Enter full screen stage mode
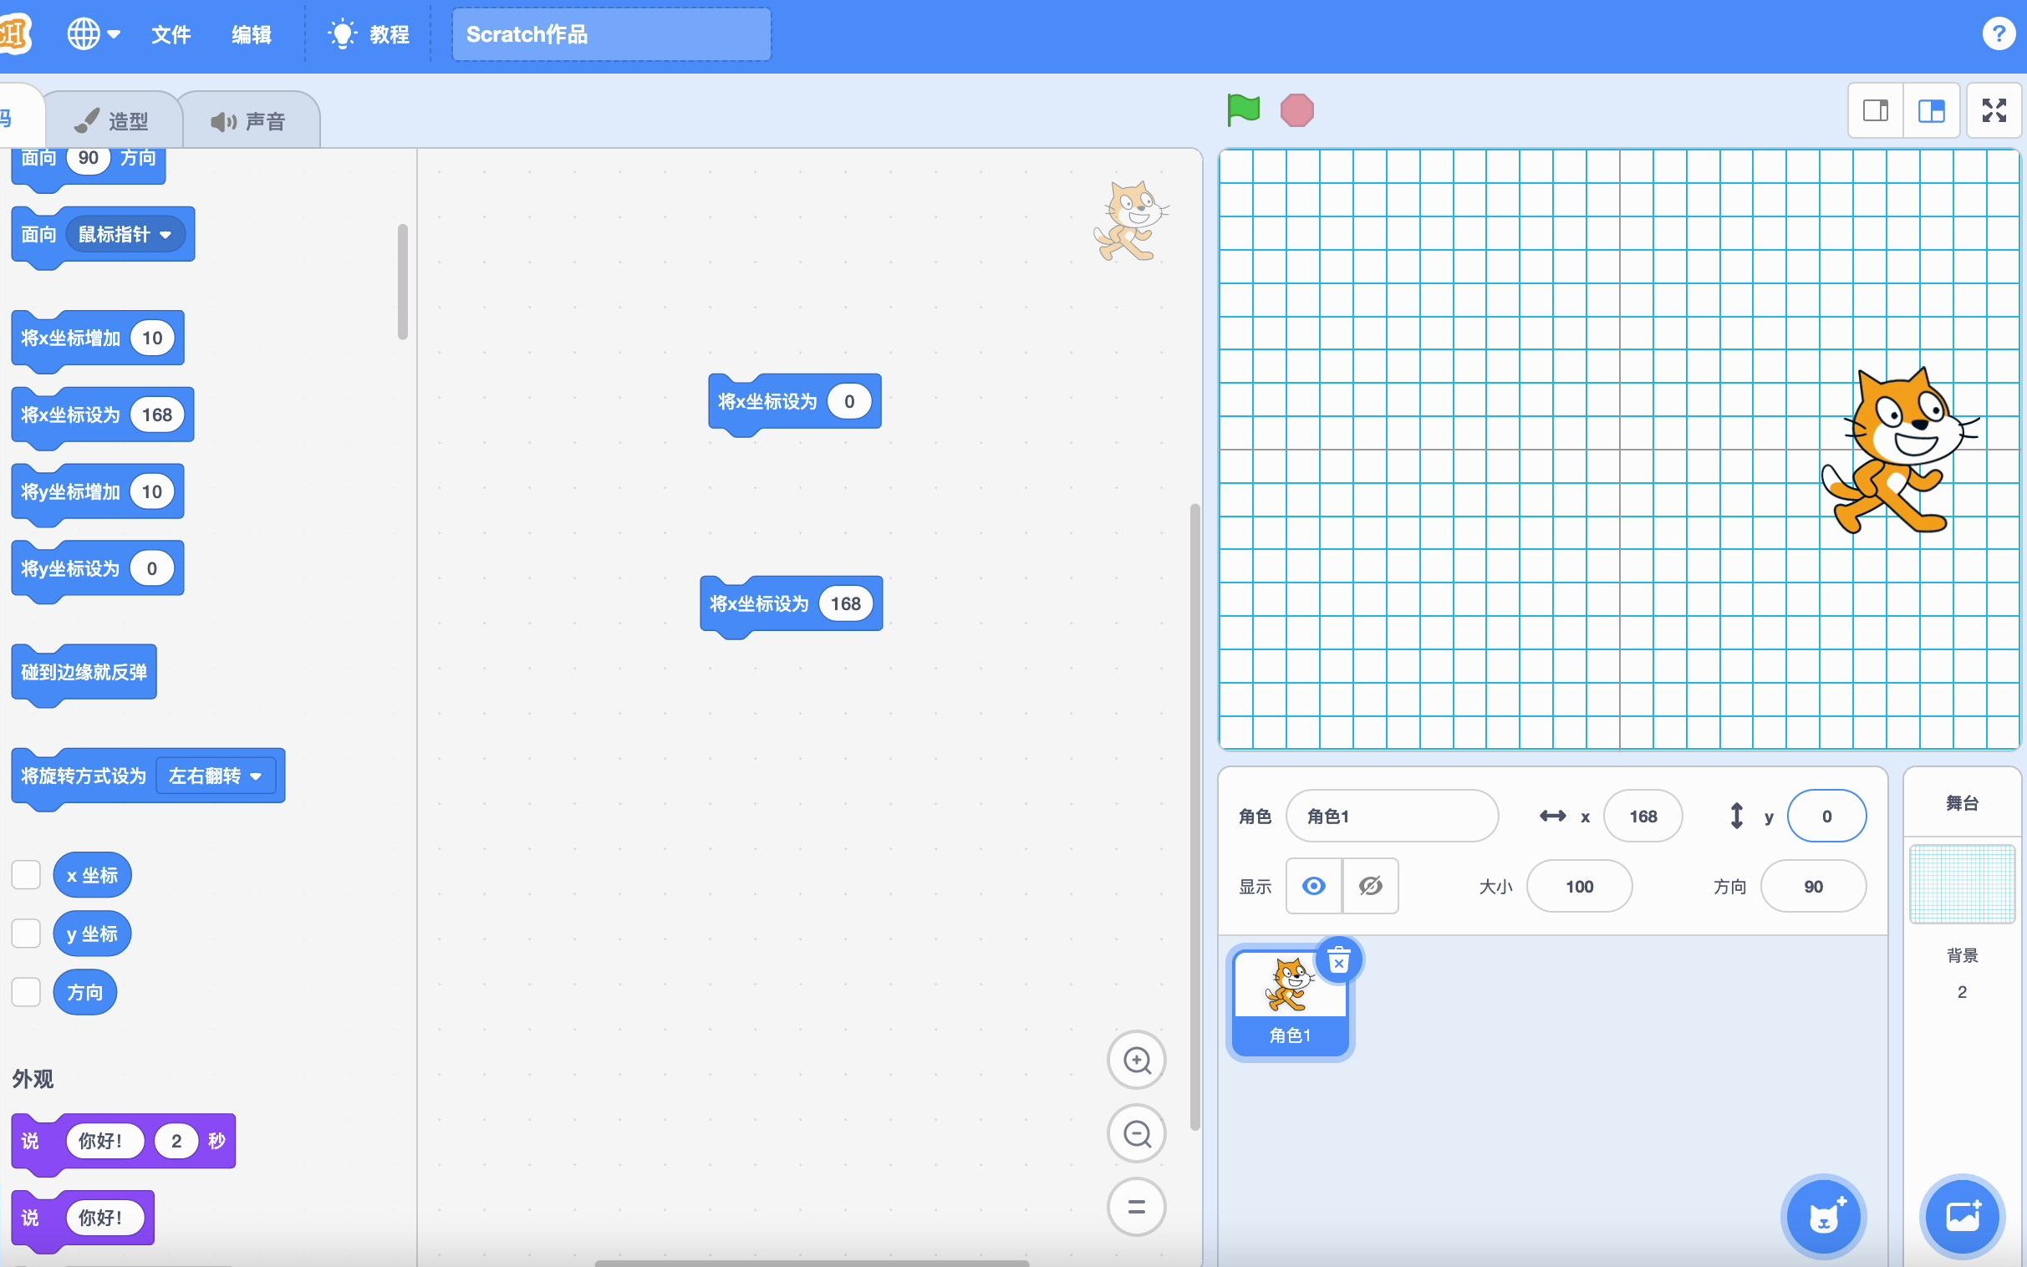This screenshot has width=2027, height=1267. [x=1994, y=109]
